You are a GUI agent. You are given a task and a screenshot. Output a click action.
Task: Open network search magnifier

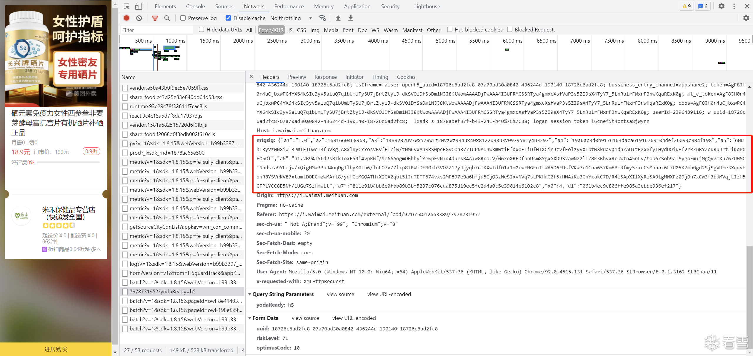coord(167,18)
